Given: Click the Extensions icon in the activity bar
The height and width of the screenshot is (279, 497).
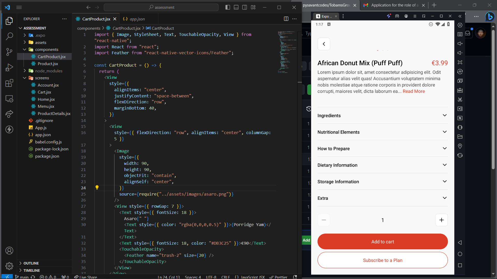Looking at the screenshot, I should tap(9, 83).
